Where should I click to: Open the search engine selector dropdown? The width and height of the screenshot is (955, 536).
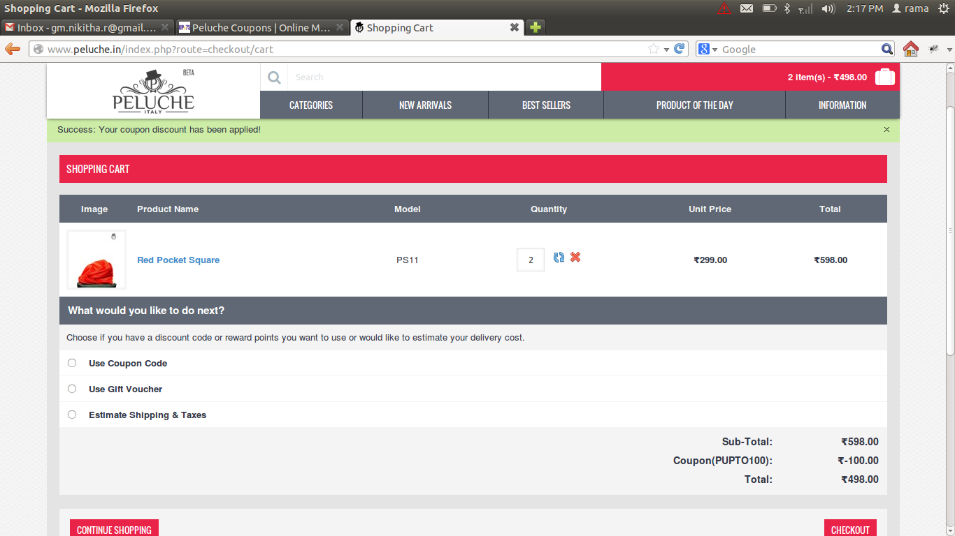708,49
